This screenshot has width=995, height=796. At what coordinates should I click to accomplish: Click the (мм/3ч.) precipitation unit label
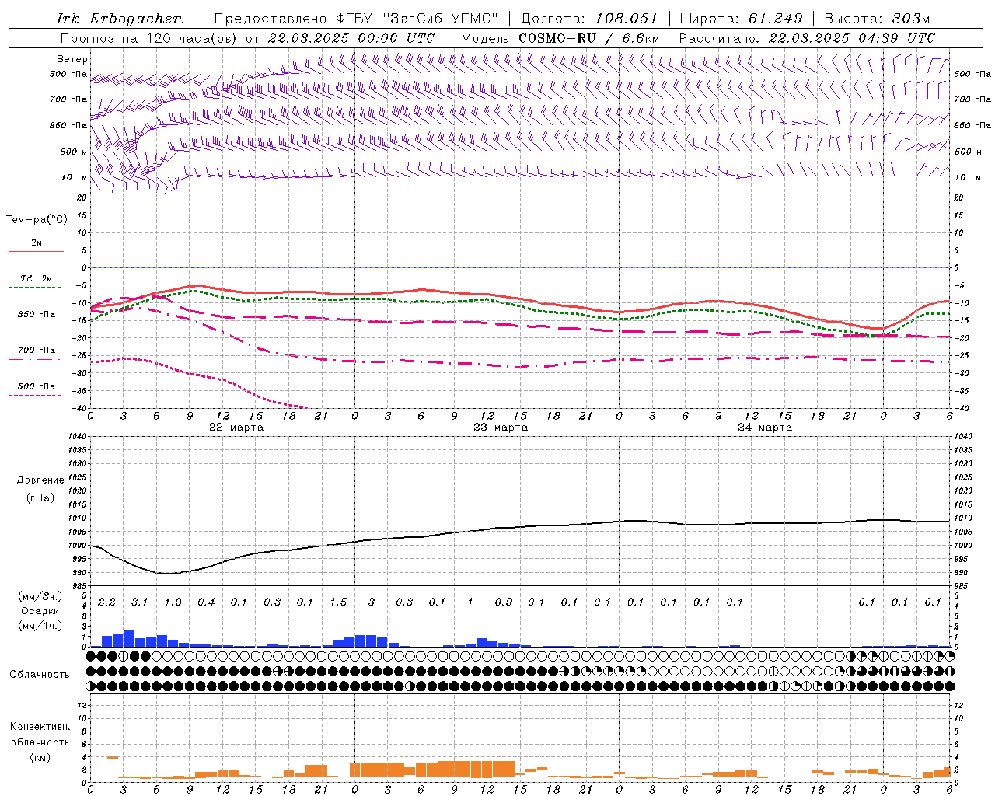[x=40, y=597]
